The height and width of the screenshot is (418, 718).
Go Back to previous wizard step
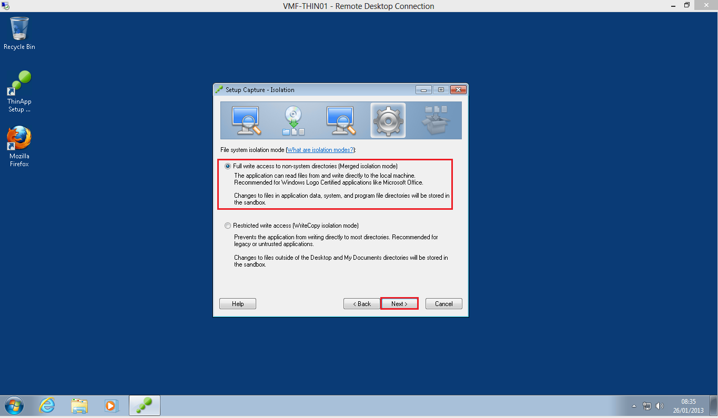click(361, 304)
